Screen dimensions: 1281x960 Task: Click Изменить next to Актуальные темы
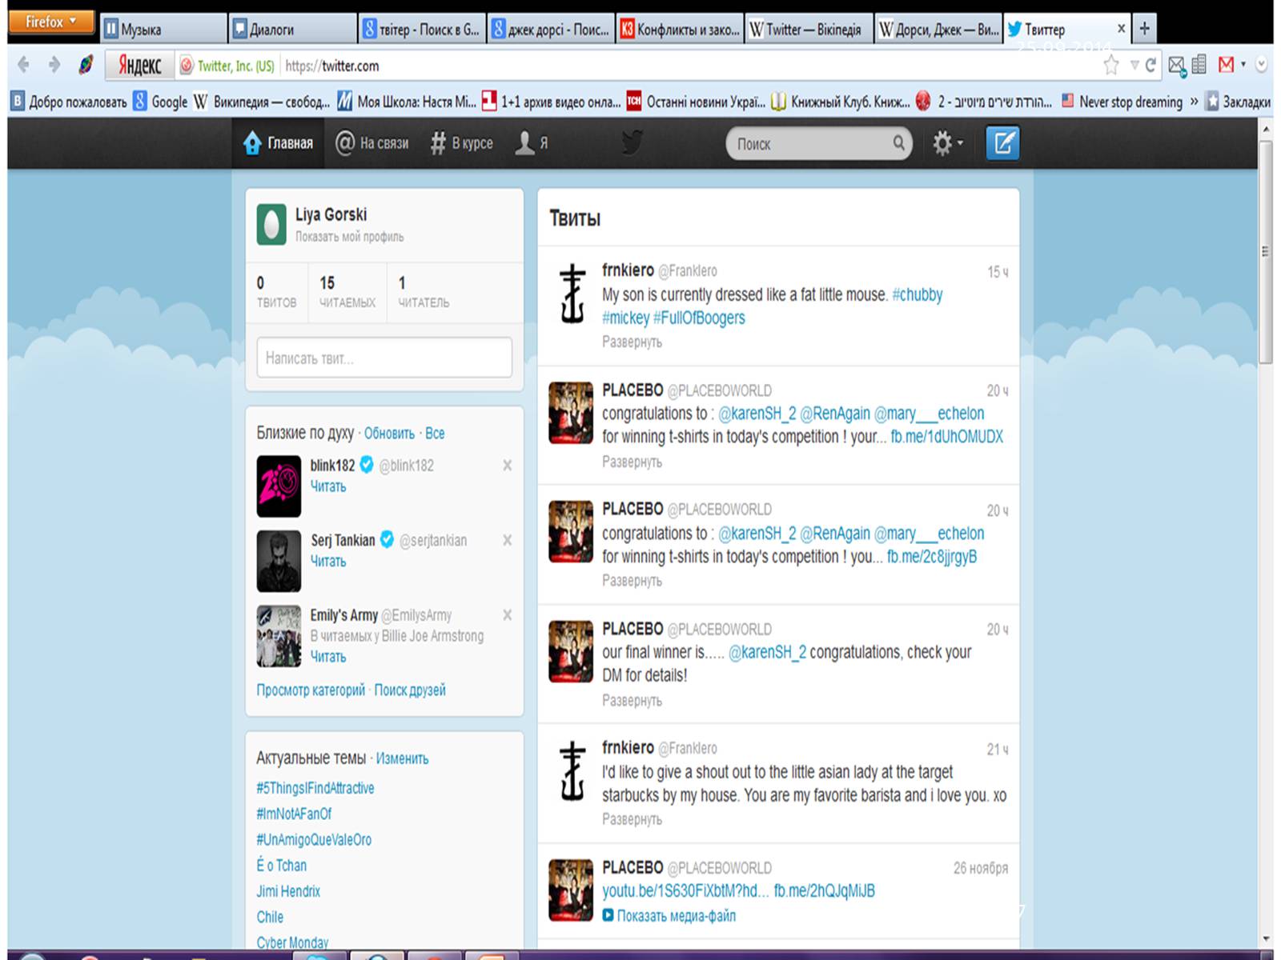(x=402, y=758)
